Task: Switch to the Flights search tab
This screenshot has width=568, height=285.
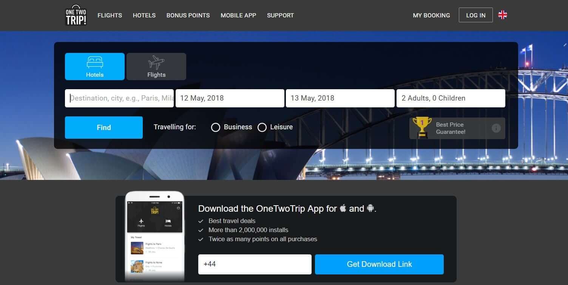Action: (x=156, y=67)
